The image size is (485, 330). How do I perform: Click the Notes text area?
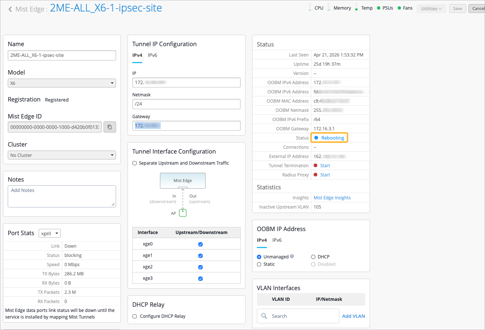tap(62, 196)
